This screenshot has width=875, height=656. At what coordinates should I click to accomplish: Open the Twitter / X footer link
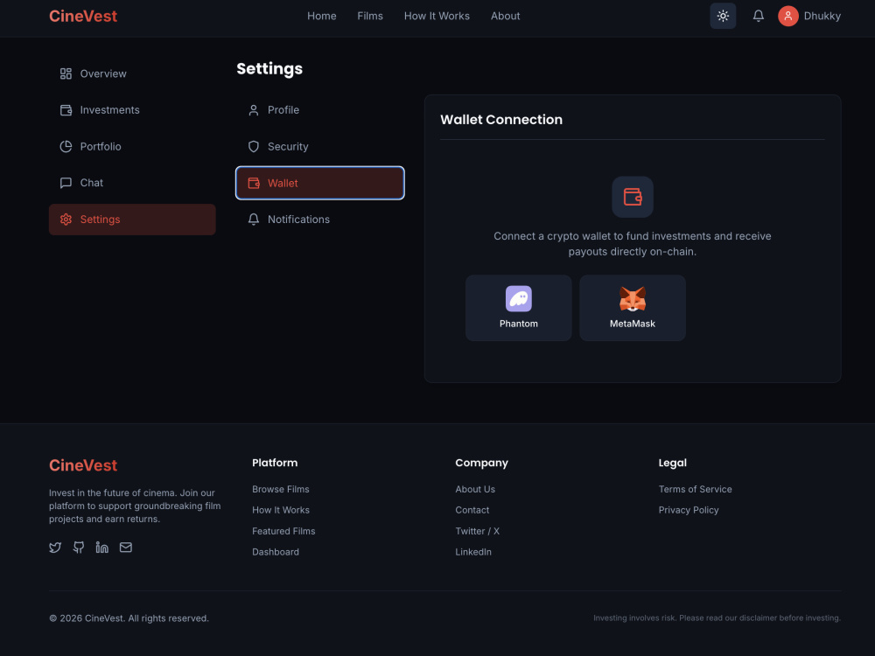tap(477, 531)
